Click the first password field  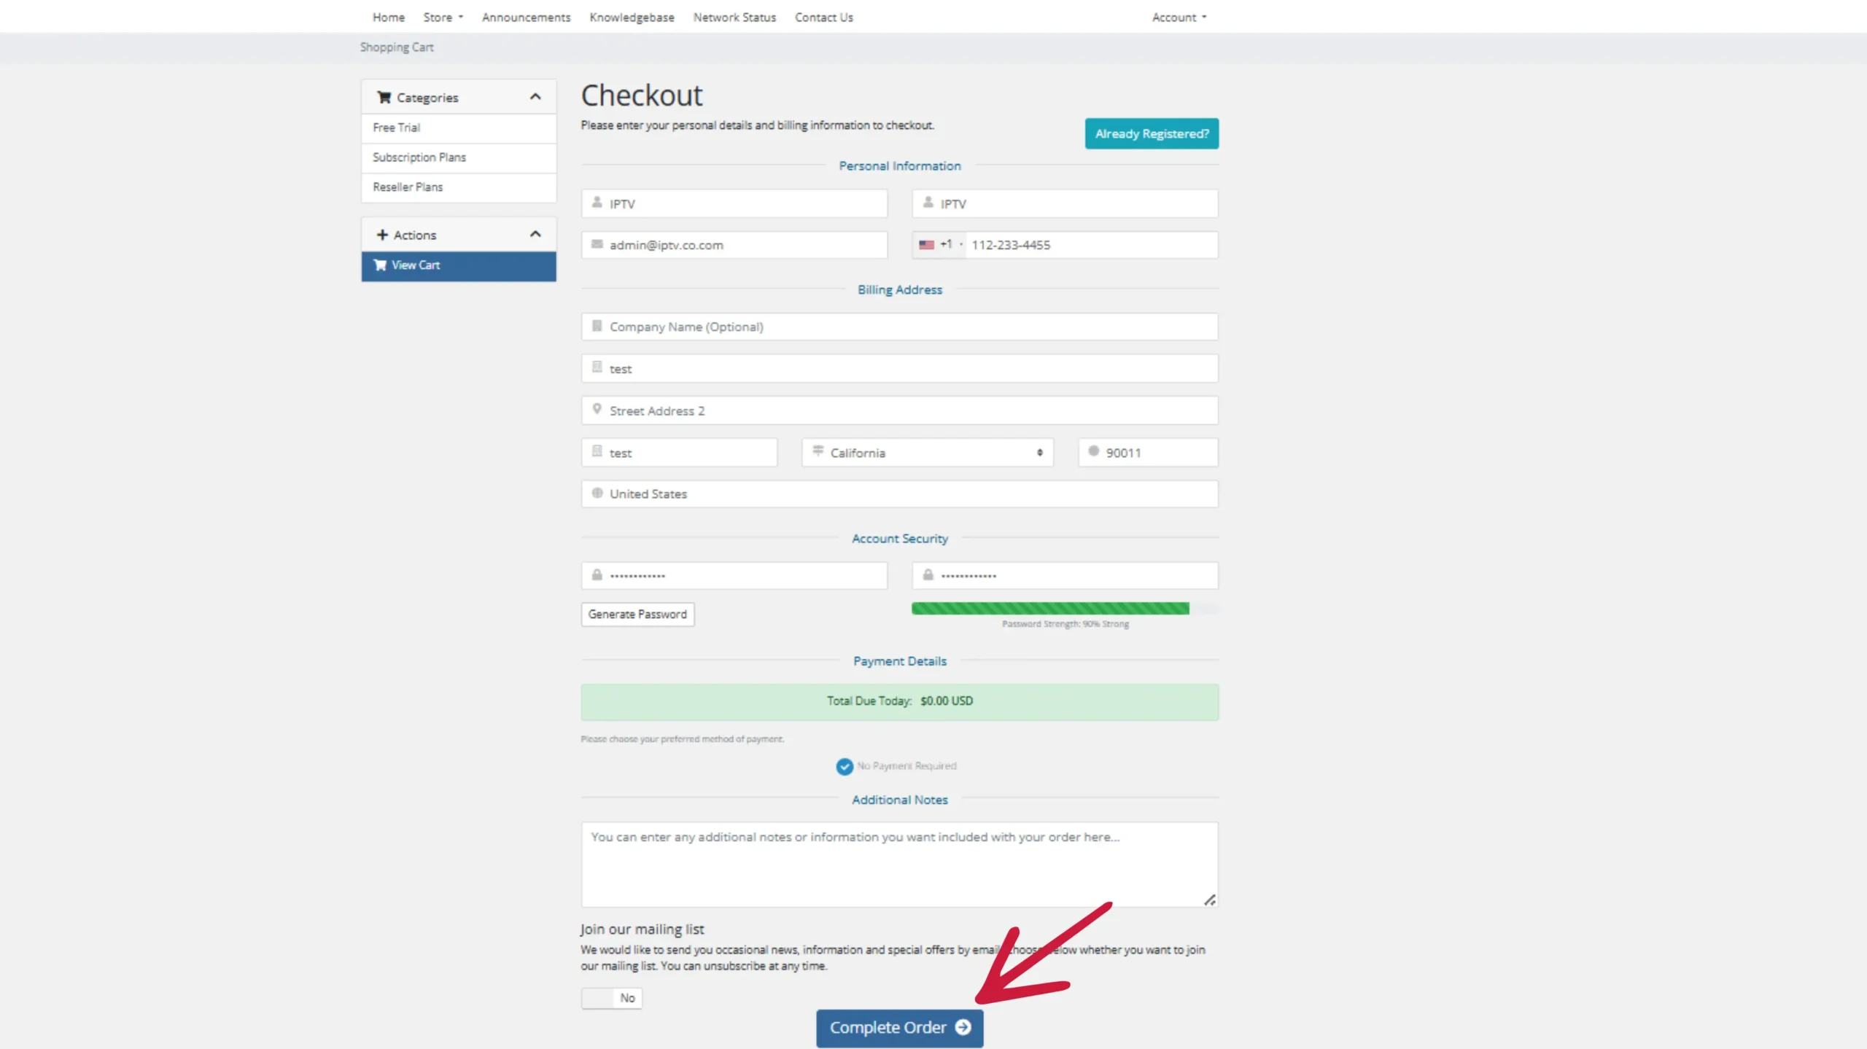coord(734,576)
